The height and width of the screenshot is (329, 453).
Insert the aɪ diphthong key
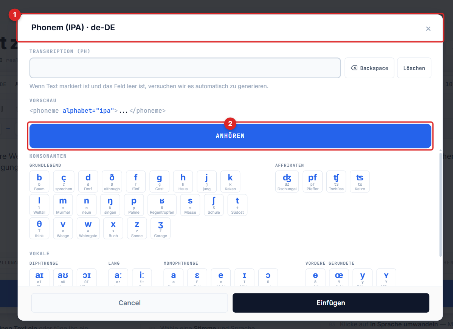39,277
